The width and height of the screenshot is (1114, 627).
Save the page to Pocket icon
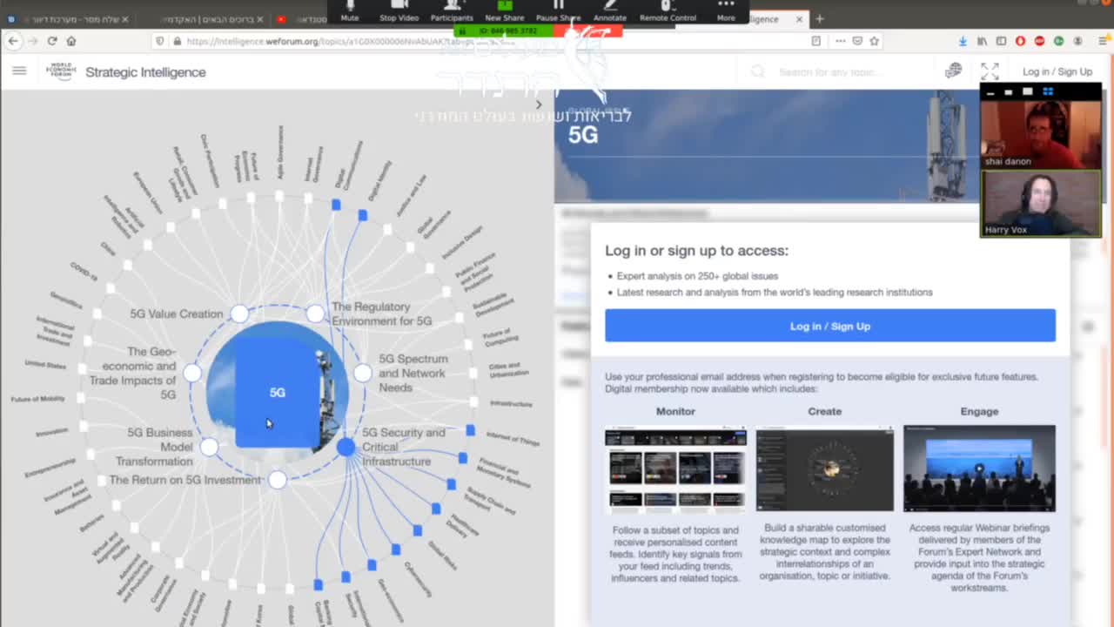[x=857, y=41]
